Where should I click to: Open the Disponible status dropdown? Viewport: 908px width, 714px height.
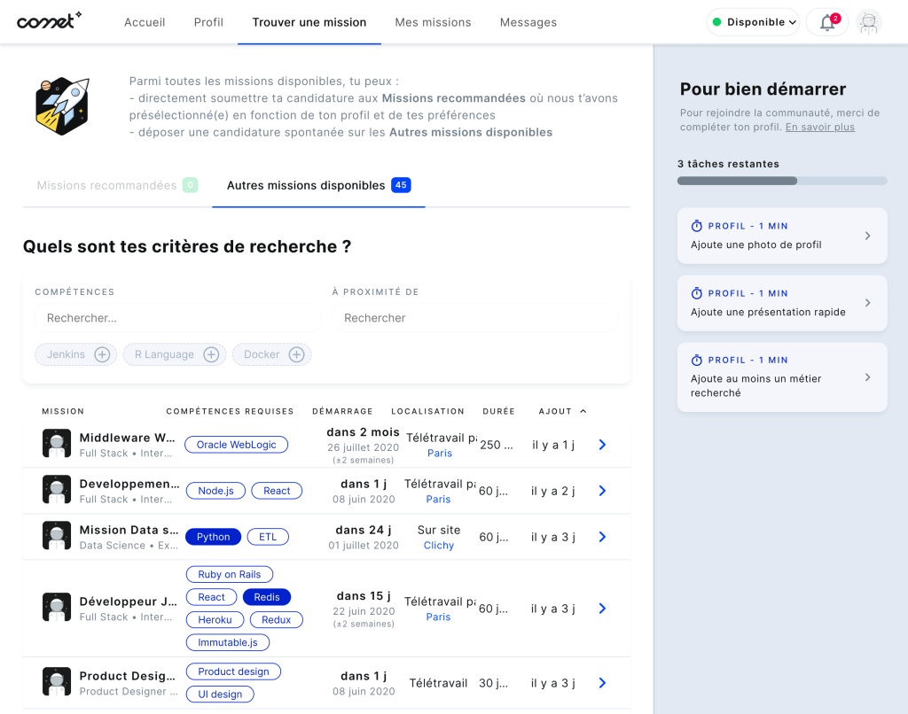[x=753, y=22]
